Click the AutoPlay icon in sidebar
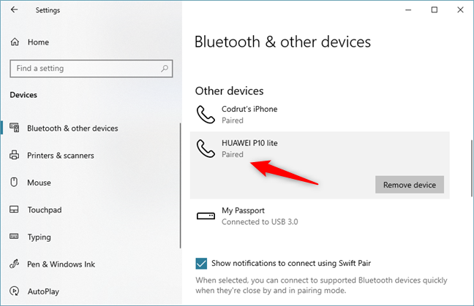Viewport: 474px width, 306px height. pyautogui.click(x=15, y=291)
